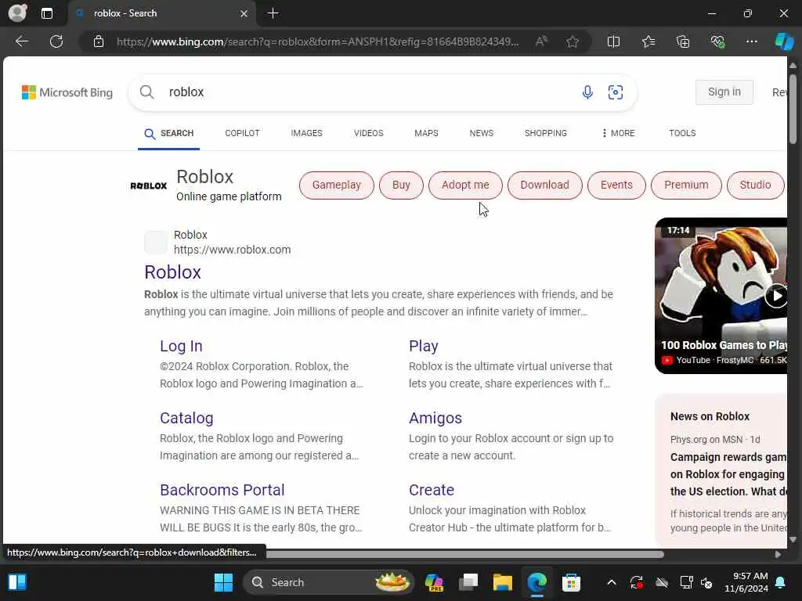The image size is (802, 601).
Task: Click the horizontal scrollbar at the bottom
Action: point(464,555)
